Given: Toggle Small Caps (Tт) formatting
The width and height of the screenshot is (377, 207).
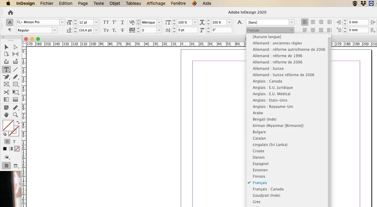Looking at the screenshot, I should [x=106, y=30].
